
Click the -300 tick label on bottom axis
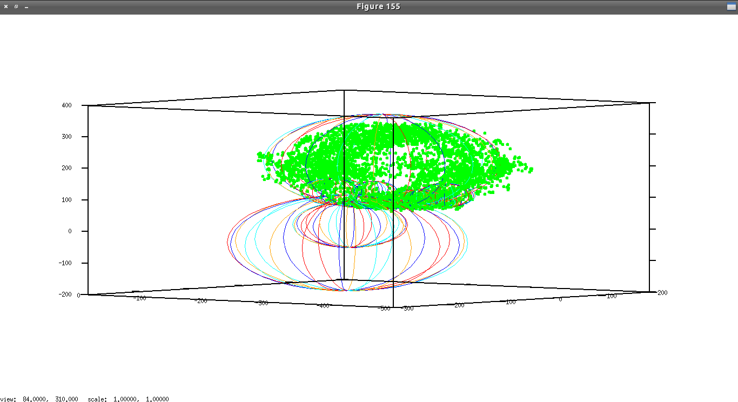click(x=262, y=303)
